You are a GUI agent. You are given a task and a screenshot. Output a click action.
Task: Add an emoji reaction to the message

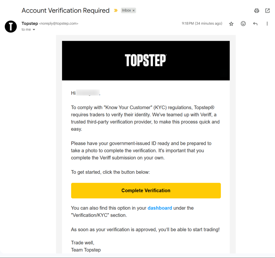point(243,24)
